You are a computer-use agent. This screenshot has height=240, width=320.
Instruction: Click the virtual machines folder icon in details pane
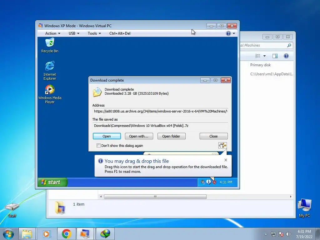[60, 207]
